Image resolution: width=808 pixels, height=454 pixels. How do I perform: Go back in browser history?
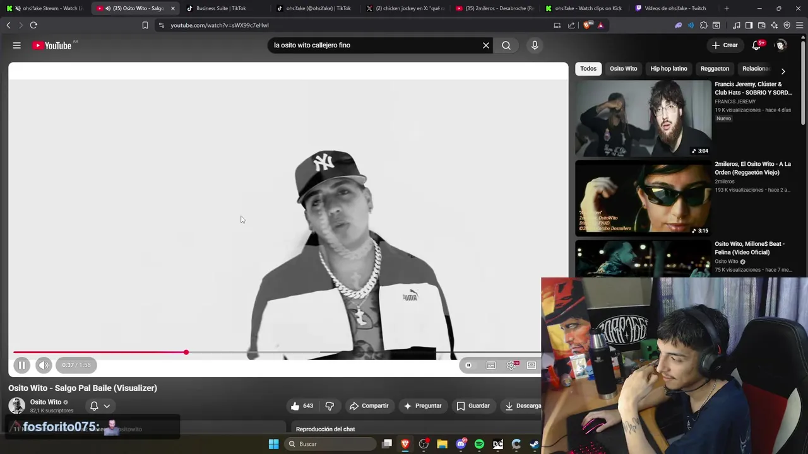[x=8, y=25]
